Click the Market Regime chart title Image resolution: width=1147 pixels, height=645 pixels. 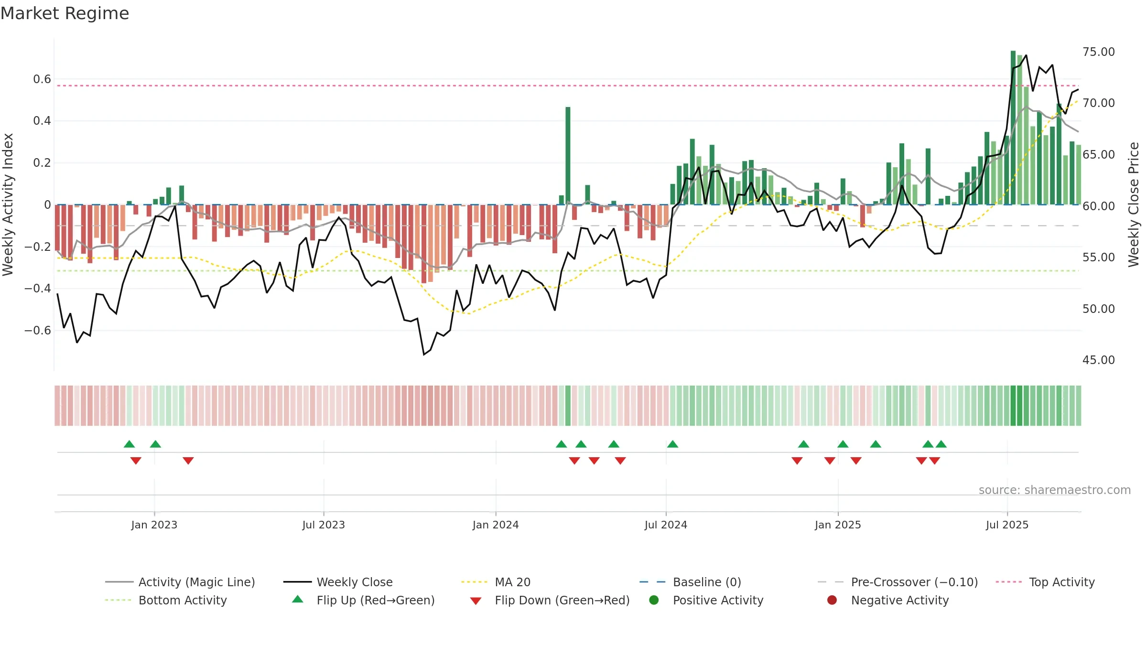point(65,13)
